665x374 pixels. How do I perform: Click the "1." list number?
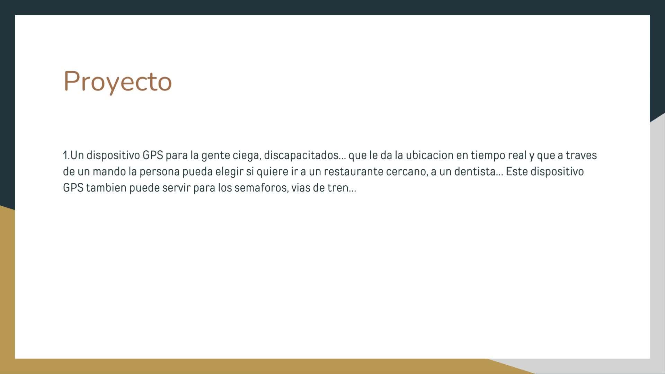coord(66,155)
